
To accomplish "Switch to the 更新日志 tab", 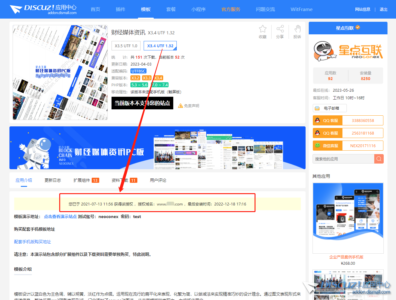I will click(53, 180).
